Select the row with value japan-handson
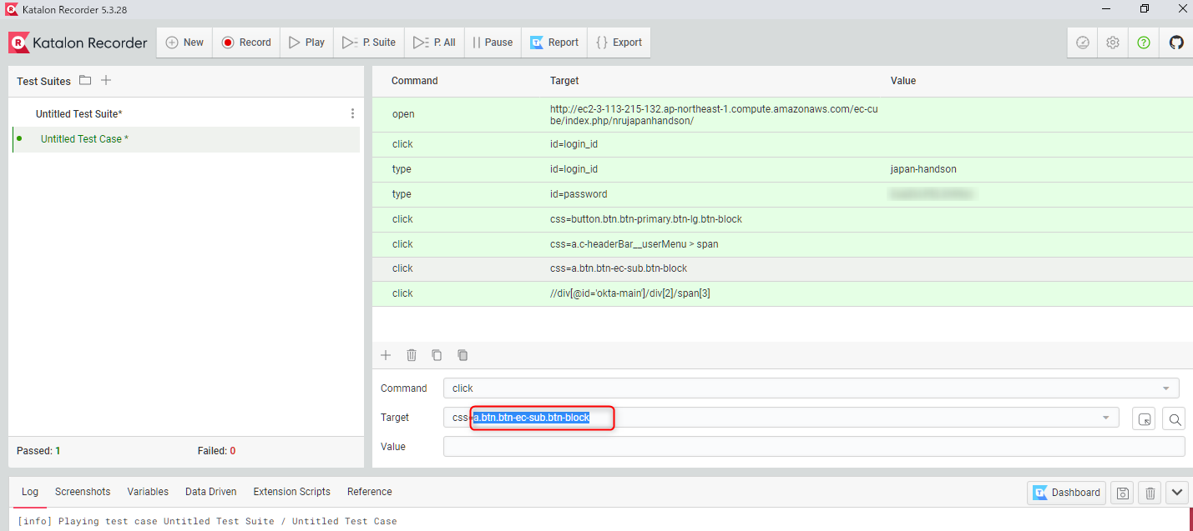 pos(782,169)
